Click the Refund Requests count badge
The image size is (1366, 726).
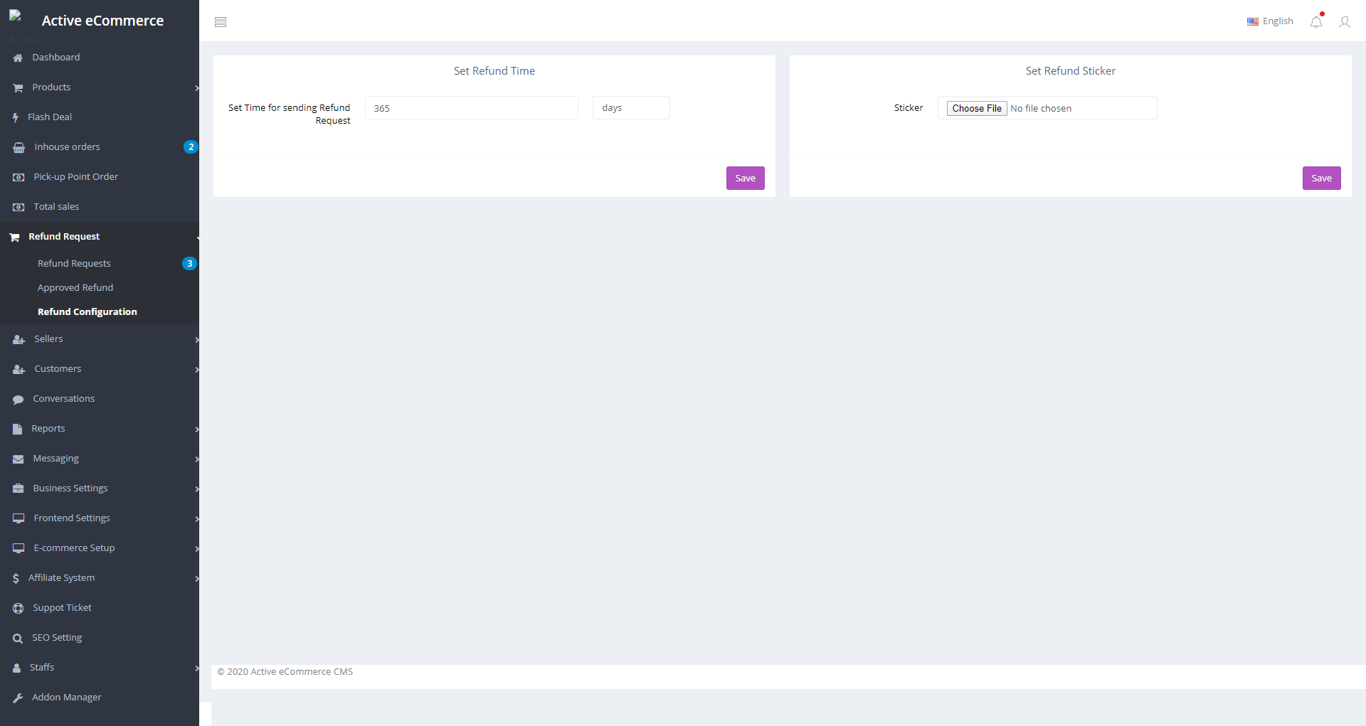189,263
